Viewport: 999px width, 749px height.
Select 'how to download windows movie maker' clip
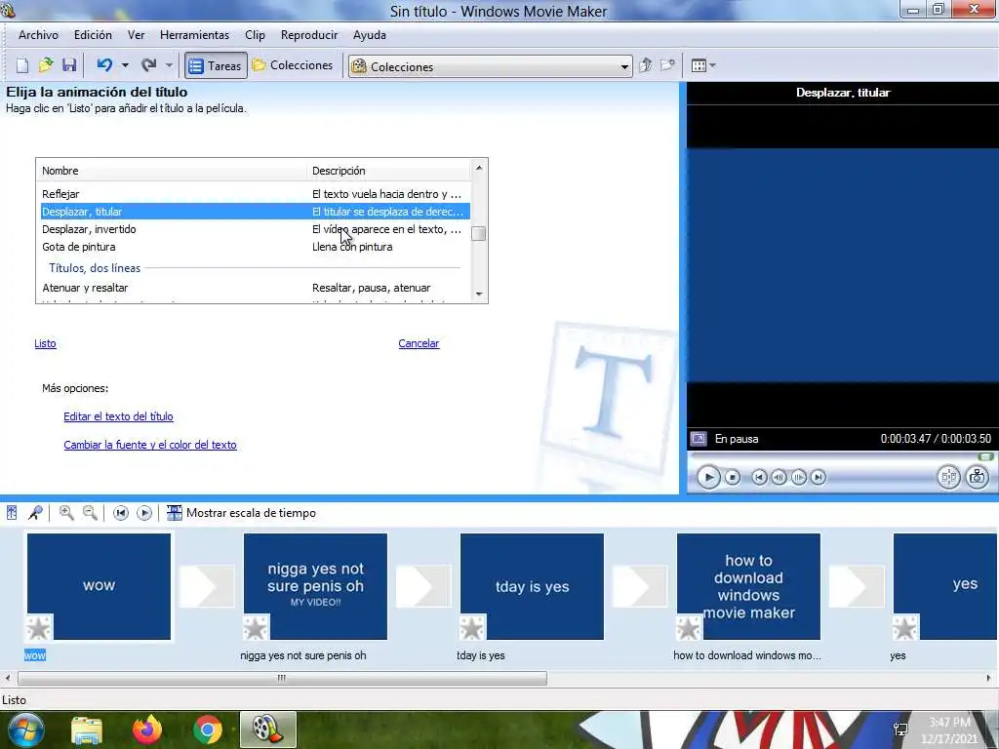(x=748, y=586)
